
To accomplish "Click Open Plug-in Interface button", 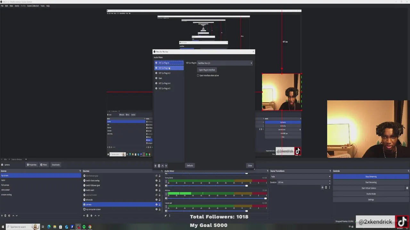I will (207, 70).
